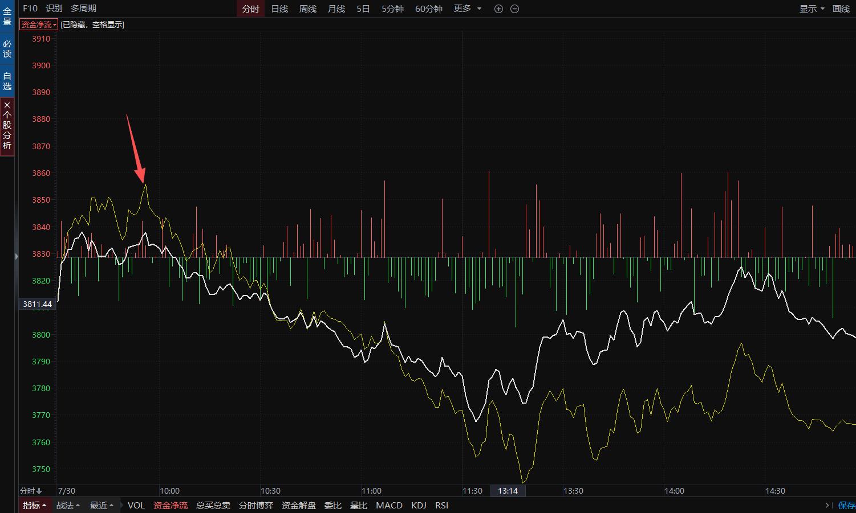Open the 全景 sidebar tab
The image size is (856, 513).
coord(7,16)
